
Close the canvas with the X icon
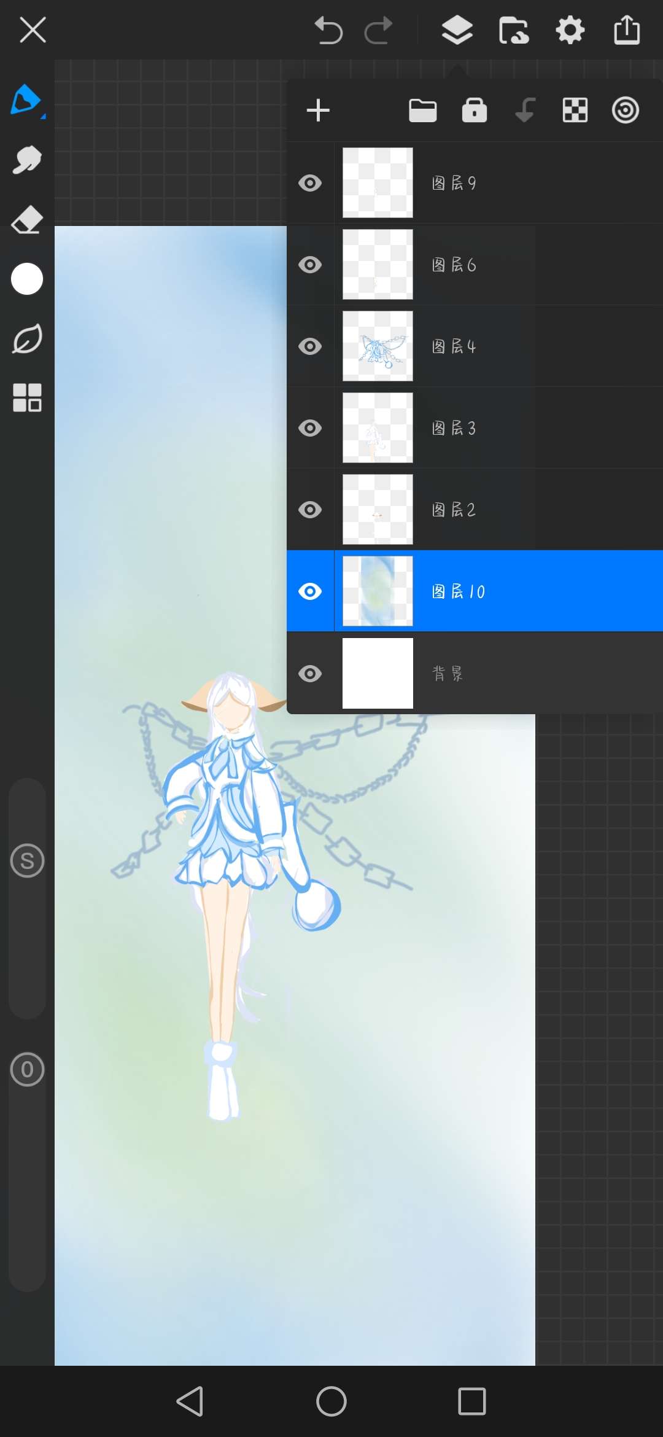pyautogui.click(x=33, y=29)
